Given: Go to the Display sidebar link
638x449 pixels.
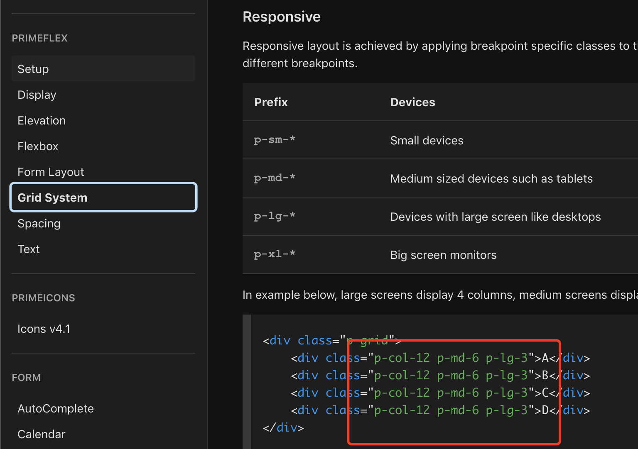Looking at the screenshot, I should (37, 95).
